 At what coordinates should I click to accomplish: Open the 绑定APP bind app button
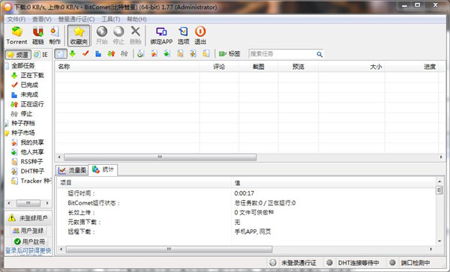[x=161, y=35]
